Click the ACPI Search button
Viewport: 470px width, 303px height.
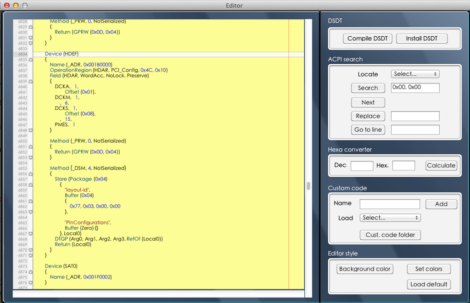pyautogui.click(x=368, y=88)
